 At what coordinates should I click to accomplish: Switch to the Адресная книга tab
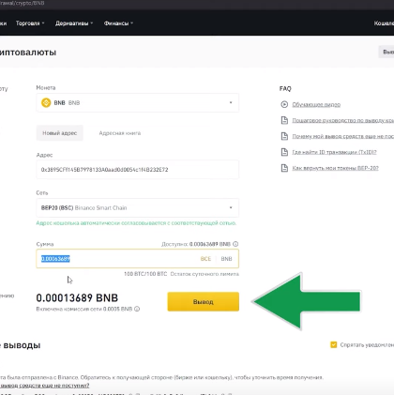(120, 133)
